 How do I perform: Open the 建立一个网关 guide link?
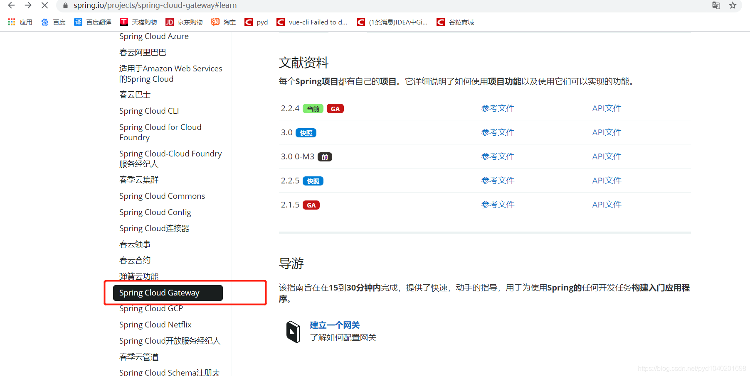pos(335,325)
